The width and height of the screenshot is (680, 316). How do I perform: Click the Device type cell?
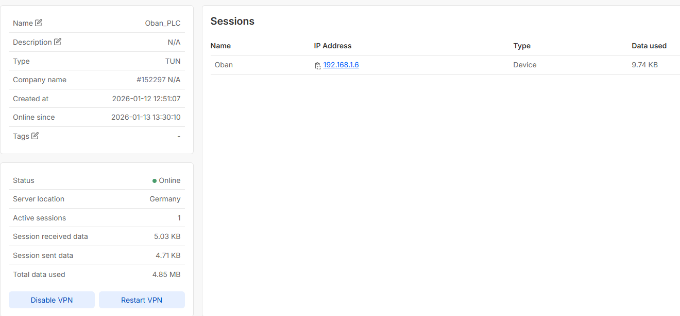coord(524,65)
